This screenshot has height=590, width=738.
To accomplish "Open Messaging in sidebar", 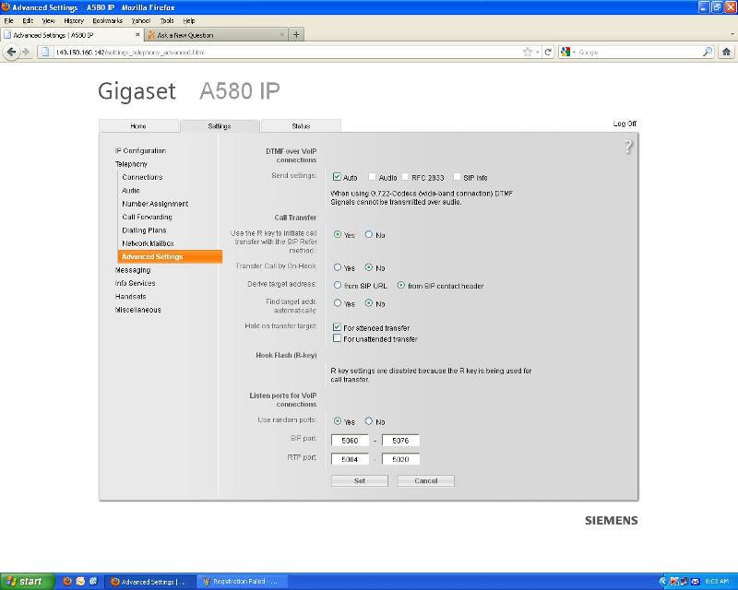I will tap(133, 269).
